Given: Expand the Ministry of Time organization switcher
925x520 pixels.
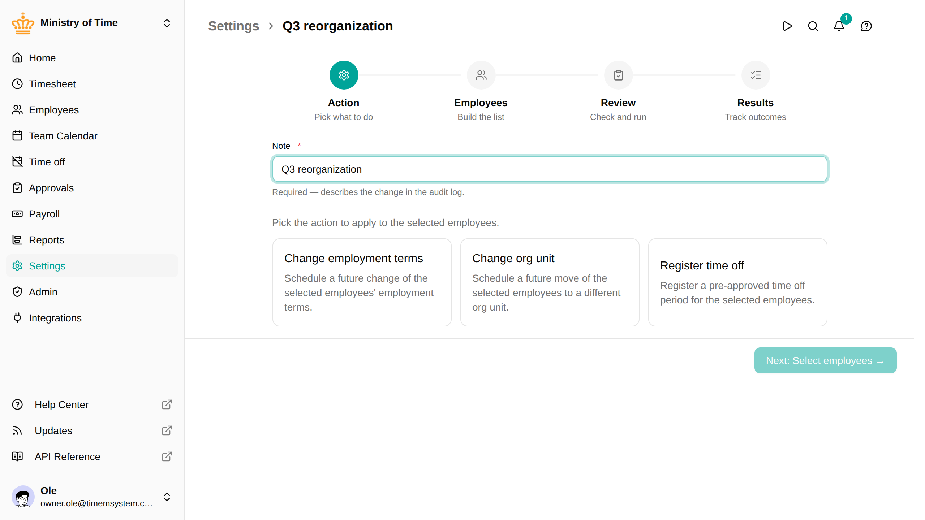Looking at the screenshot, I should [x=167, y=23].
